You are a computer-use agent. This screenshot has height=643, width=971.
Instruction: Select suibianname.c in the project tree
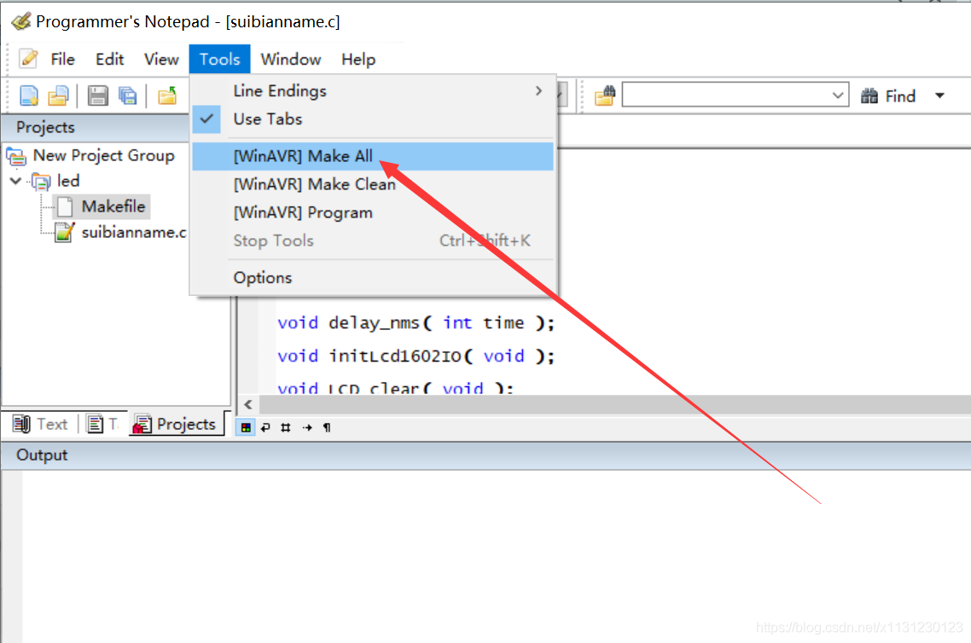tap(134, 233)
